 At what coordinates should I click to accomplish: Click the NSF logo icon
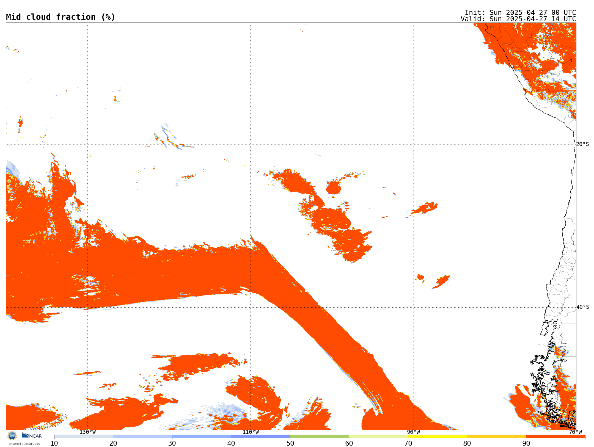tap(12, 436)
